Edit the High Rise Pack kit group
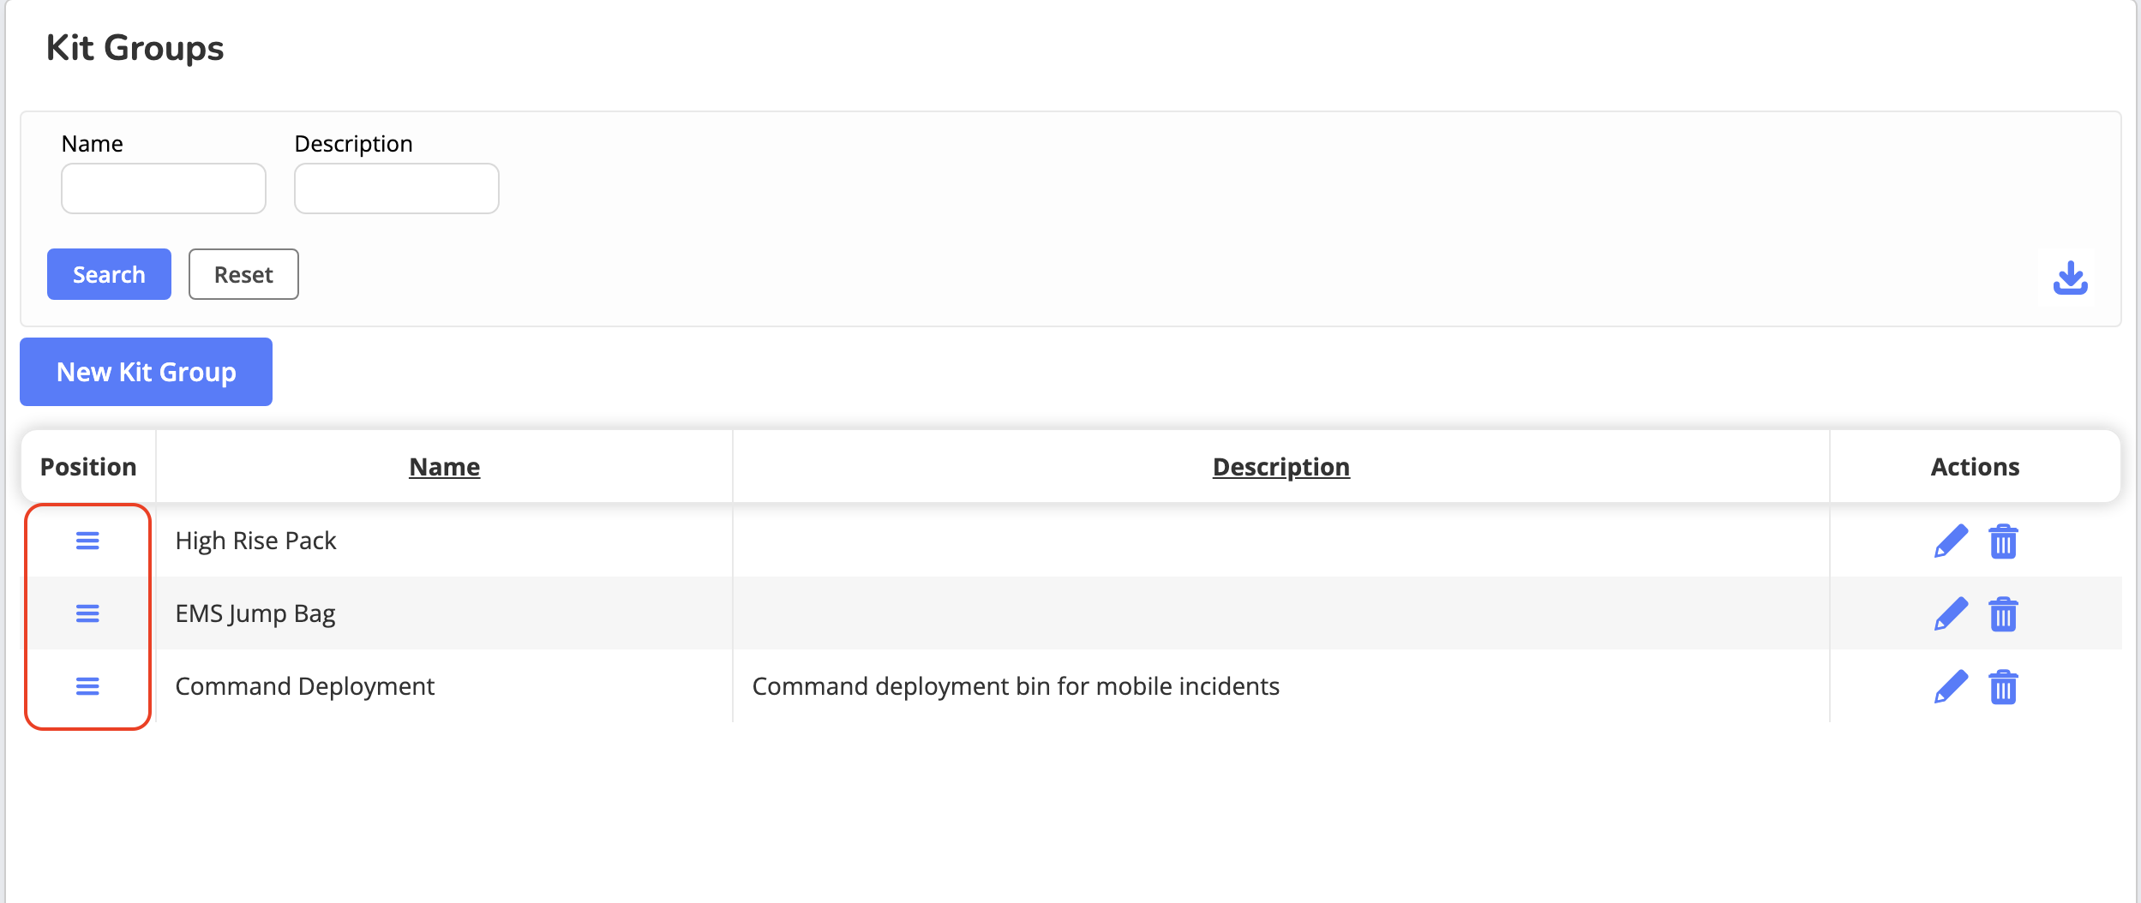The height and width of the screenshot is (903, 2141). 1951,541
